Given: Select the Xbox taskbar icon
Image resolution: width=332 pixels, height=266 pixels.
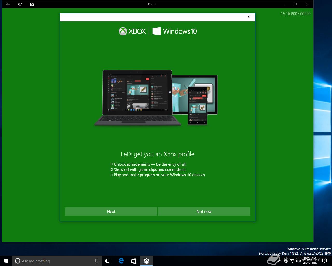Looking at the screenshot, I should (x=147, y=261).
